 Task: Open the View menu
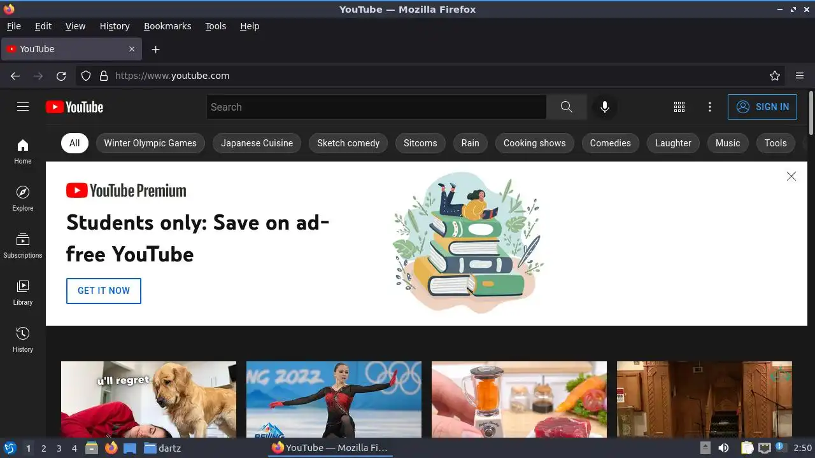click(75, 26)
